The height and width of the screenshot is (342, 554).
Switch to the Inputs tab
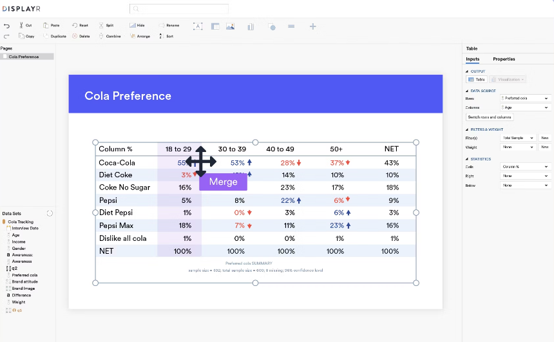click(472, 59)
